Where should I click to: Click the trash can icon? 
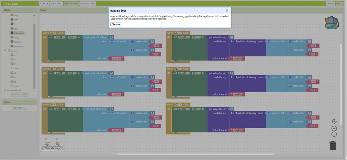333,146
